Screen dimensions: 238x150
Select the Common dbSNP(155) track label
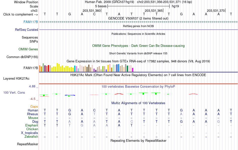tap(22, 57)
